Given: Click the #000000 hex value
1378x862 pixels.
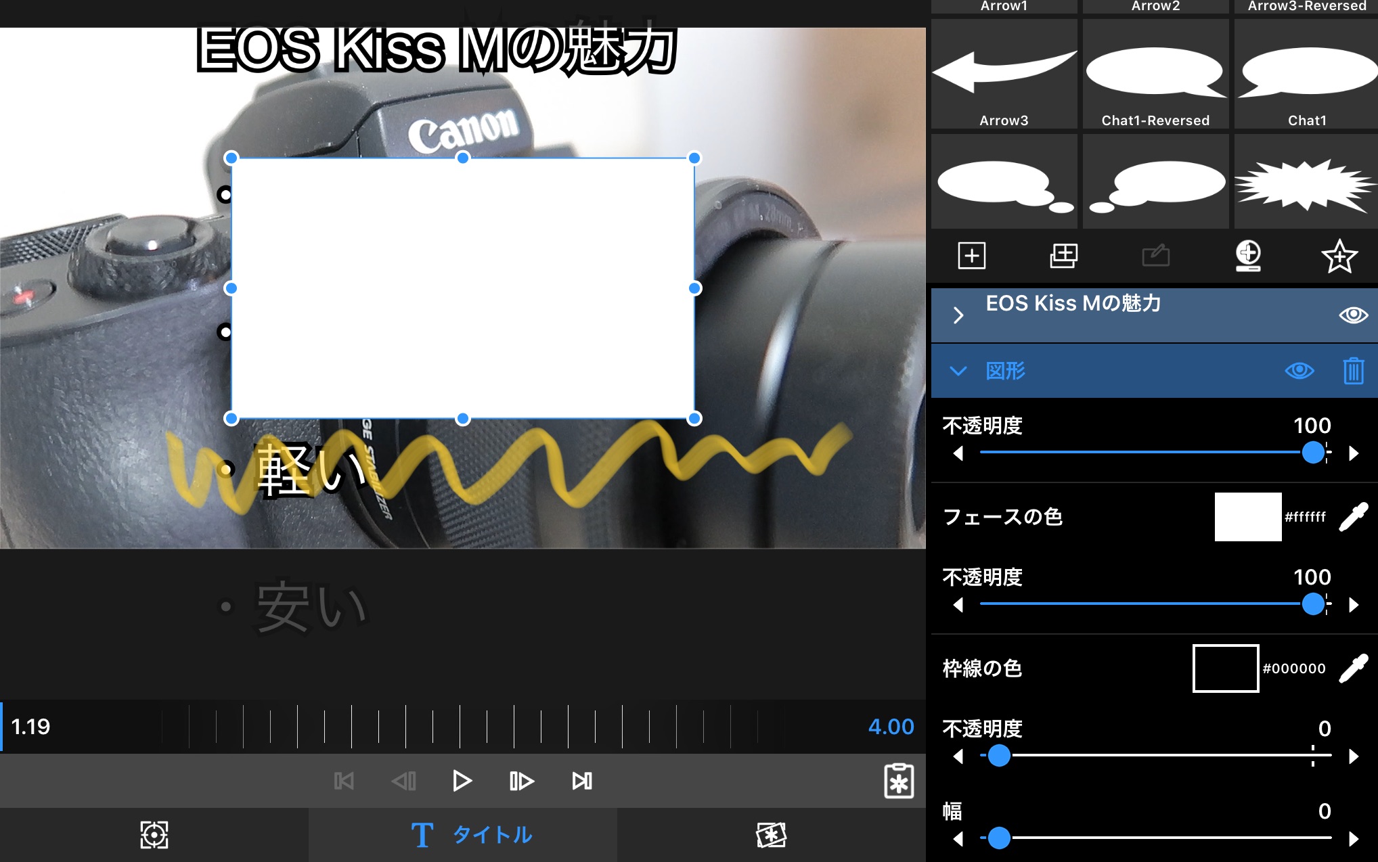Looking at the screenshot, I should (1294, 668).
